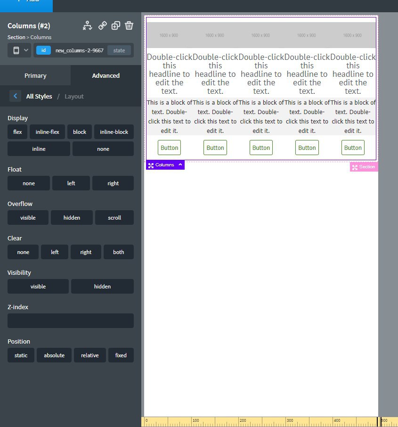Set Visibility to hidden
This screenshot has width=398, height=427.
102,286
